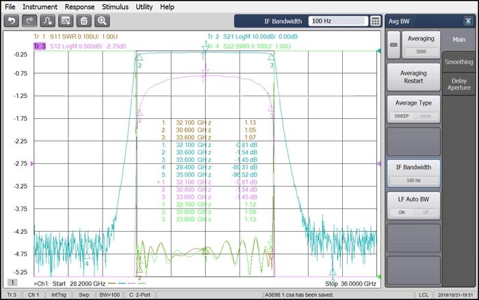Select highlighted Tr 3 S12 LogM label
The image size is (479, 300).
[80, 46]
